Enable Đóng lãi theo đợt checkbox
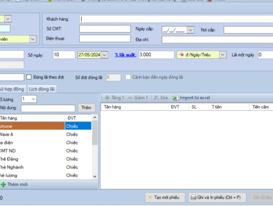Image resolution: width=273 pixels, height=206 pixels. [x=29, y=77]
